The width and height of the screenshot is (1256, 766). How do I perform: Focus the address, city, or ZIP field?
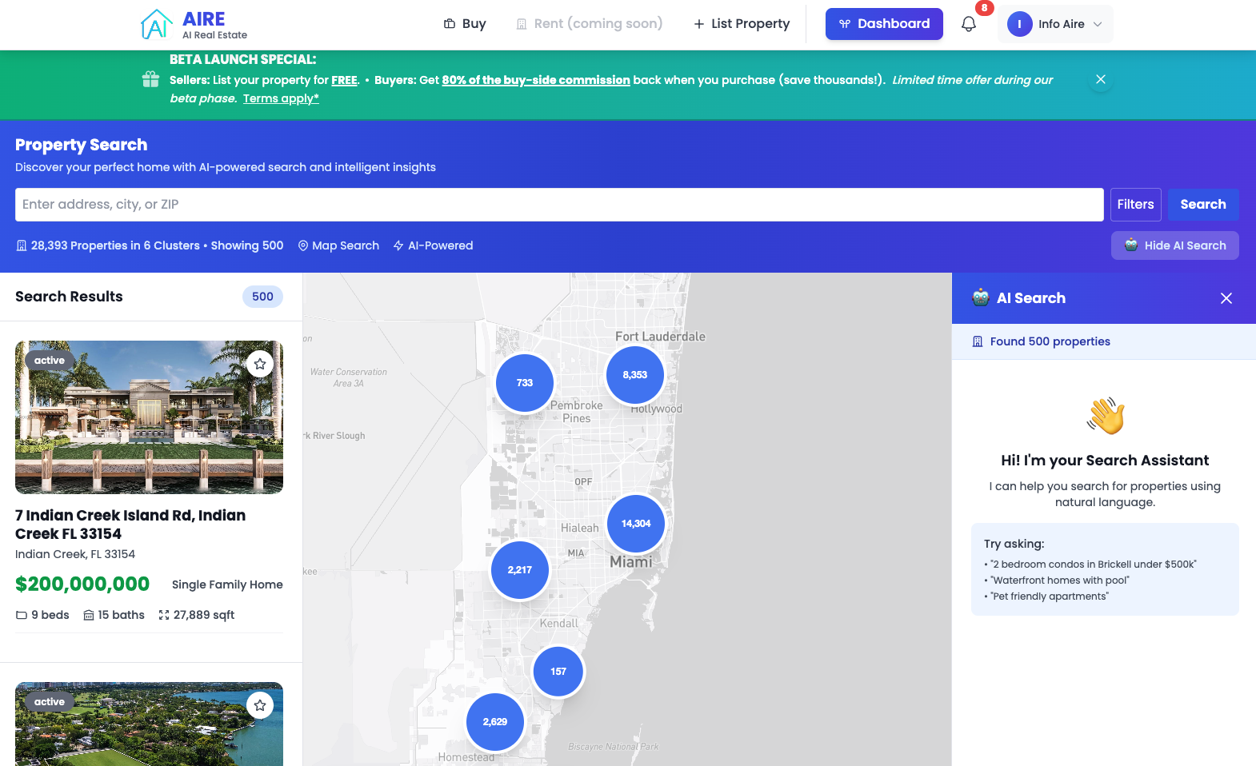(x=559, y=205)
